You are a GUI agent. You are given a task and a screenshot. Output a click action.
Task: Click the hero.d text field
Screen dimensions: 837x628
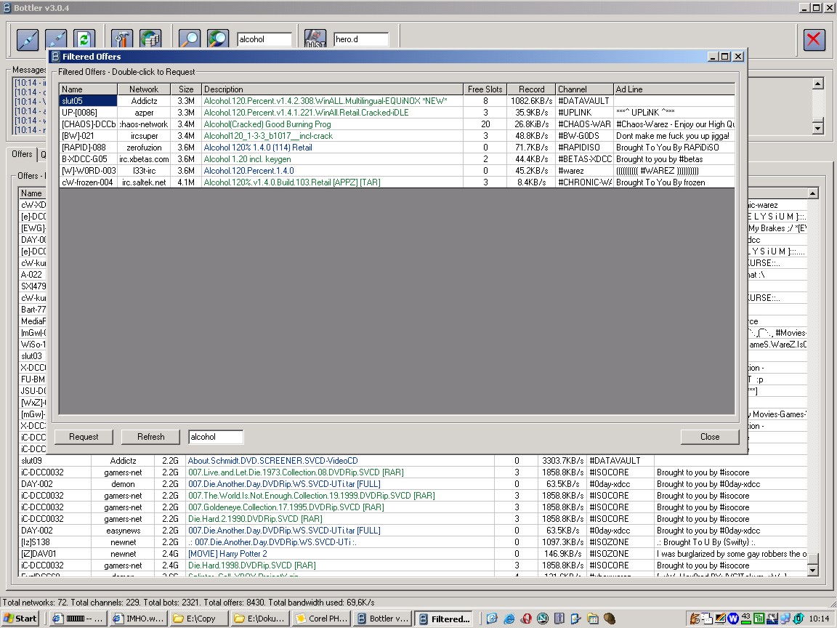361,39
